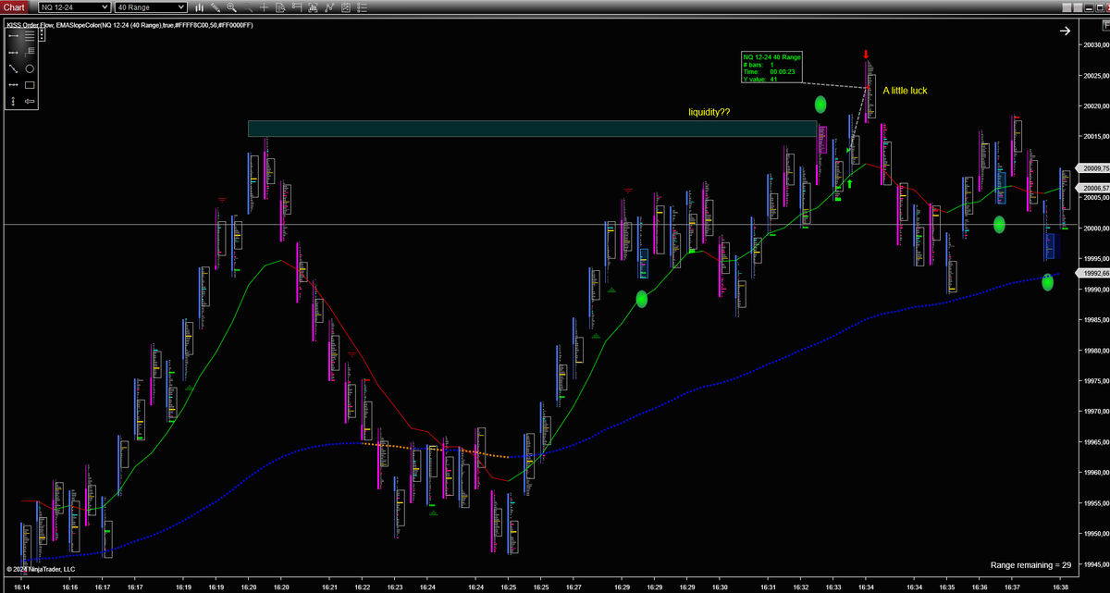Open the strategies icon

346,7
